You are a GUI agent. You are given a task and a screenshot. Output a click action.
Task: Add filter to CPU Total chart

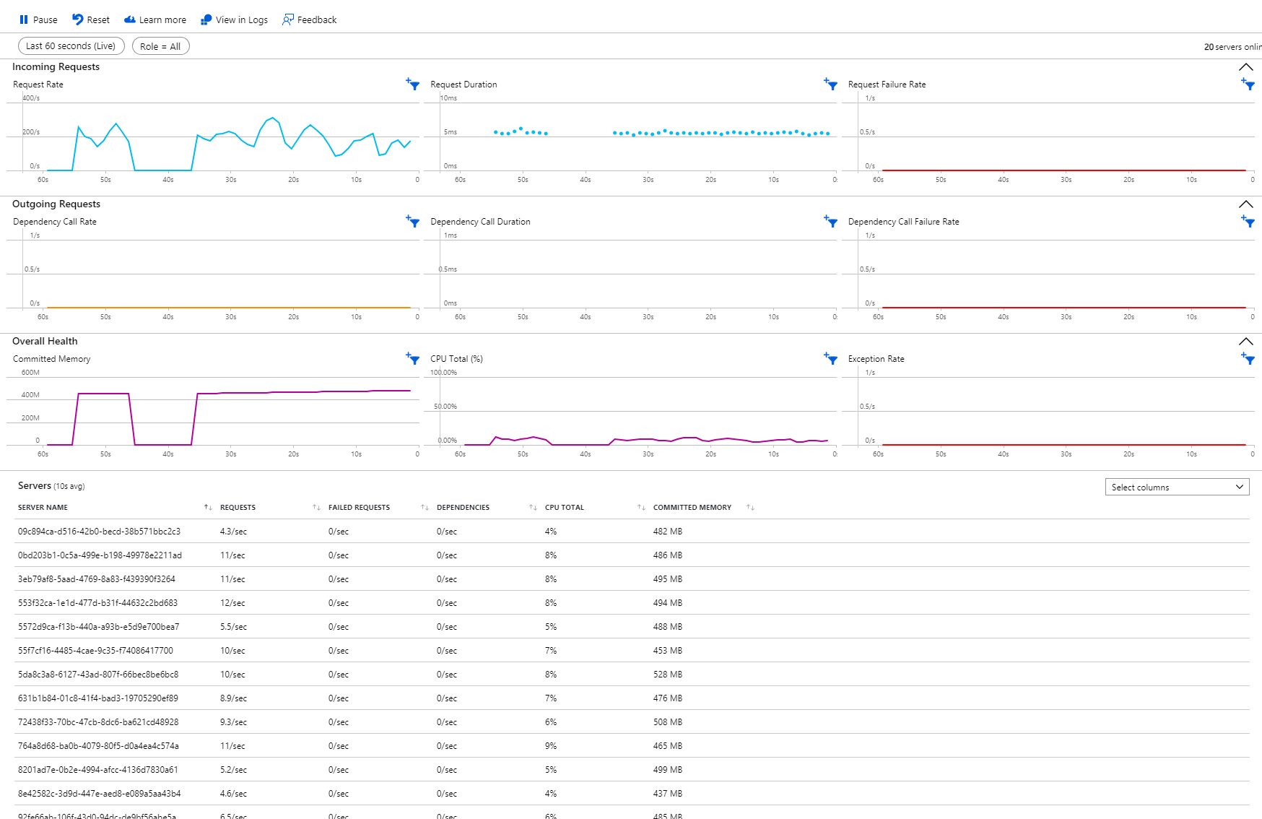[831, 359]
